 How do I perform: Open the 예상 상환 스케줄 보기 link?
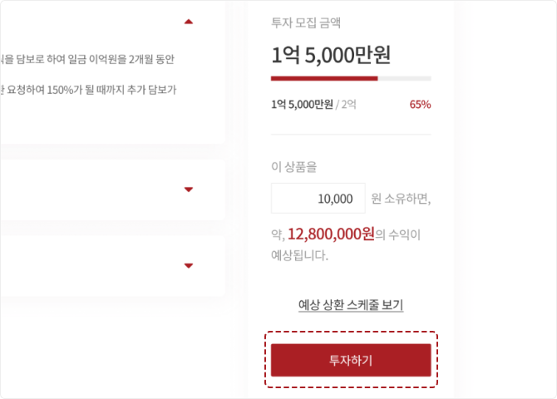point(351,304)
